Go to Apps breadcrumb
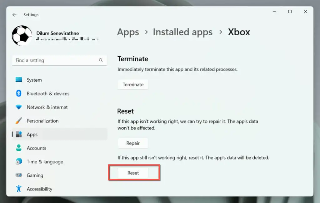 128,32
